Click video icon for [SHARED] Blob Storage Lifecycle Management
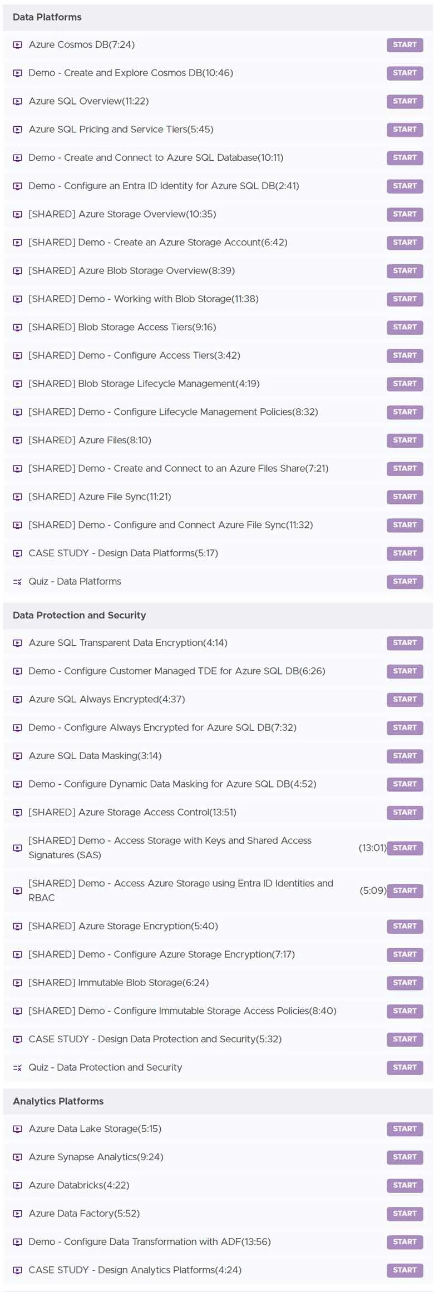 (18, 384)
